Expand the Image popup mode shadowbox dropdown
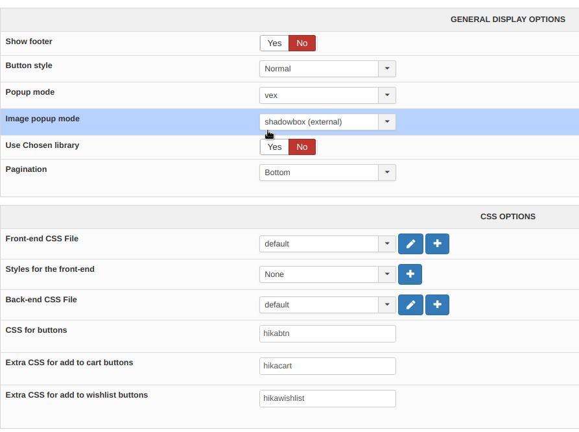579x432 pixels. (x=327, y=122)
